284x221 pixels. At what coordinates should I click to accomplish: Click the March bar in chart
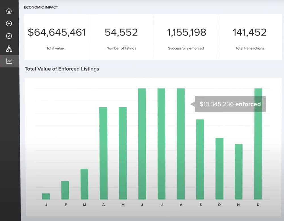point(84,184)
